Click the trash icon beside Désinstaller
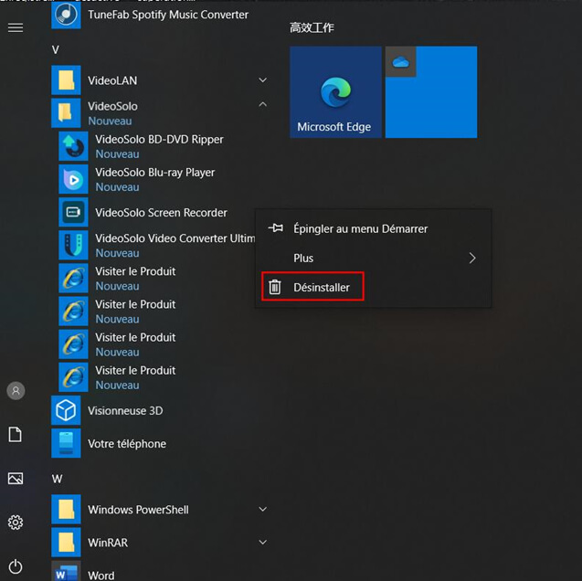The width and height of the screenshot is (582, 581). pos(275,287)
